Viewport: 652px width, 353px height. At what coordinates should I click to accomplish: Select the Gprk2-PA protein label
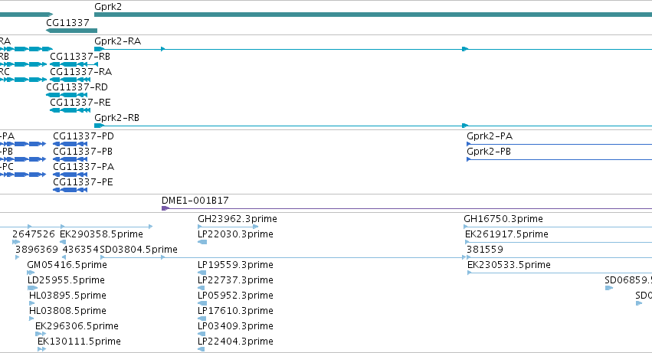[x=490, y=136]
